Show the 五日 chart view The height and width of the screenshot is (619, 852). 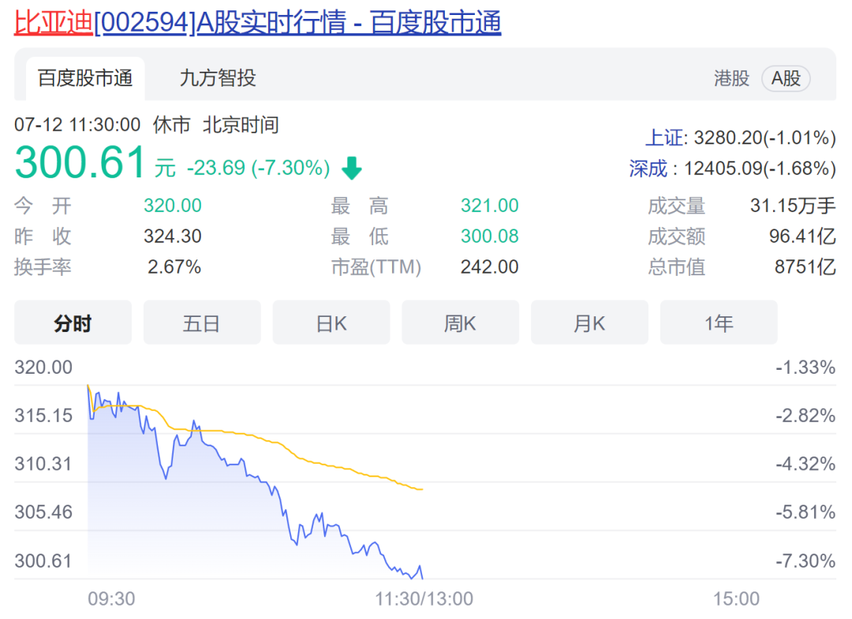tap(202, 323)
